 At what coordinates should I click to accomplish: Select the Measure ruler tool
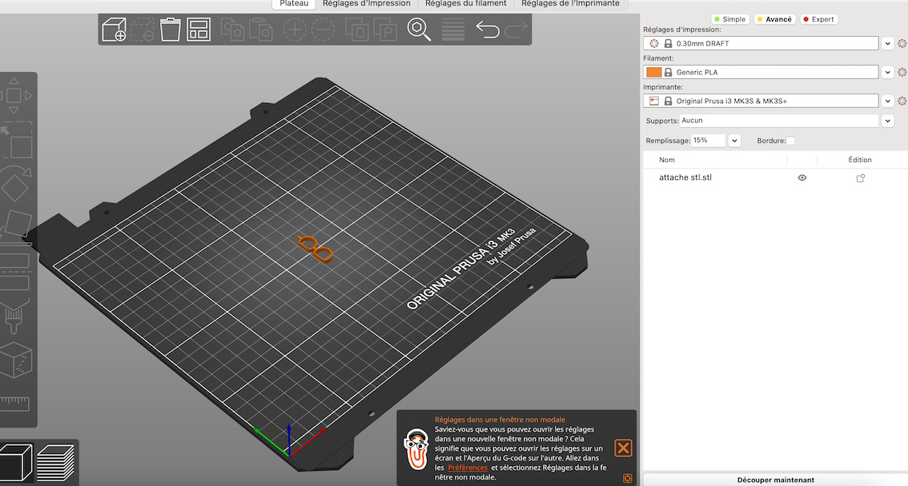(x=14, y=404)
